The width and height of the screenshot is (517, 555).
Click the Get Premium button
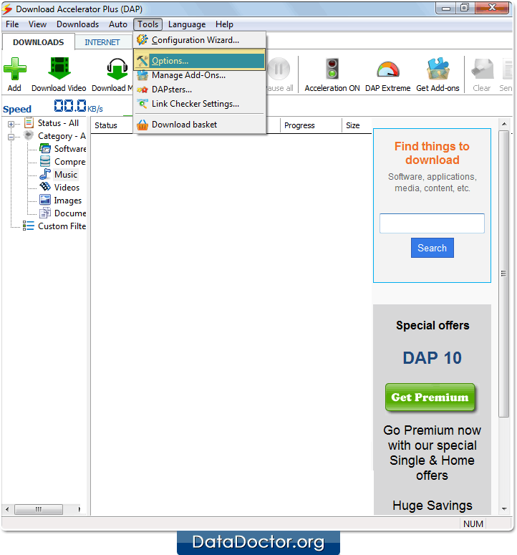(x=430, y=397)
